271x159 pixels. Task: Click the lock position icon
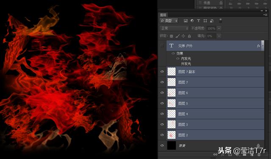pos(183,36)
